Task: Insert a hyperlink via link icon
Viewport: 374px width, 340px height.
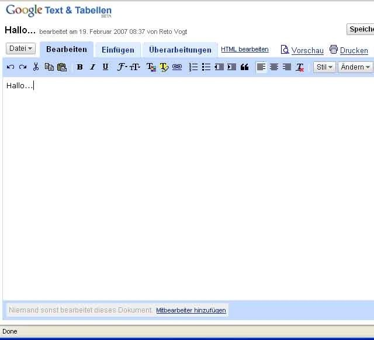Action: (x=177, y=67)
